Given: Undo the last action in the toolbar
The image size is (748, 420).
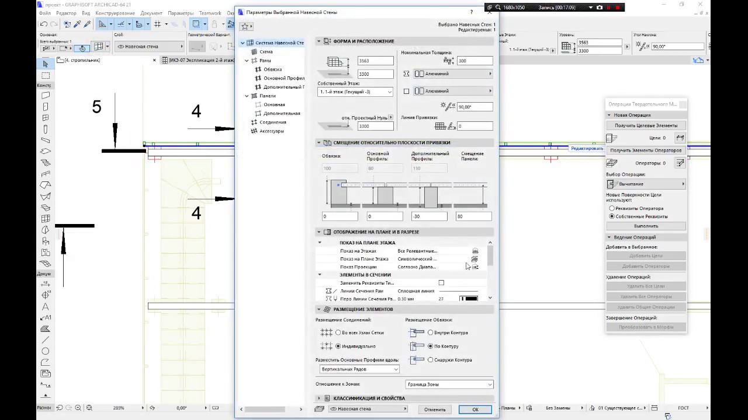Looking at the screenshot, I should tap(44, 24).
